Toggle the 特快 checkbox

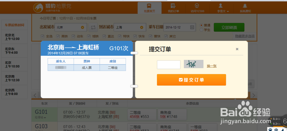(119, 36)
